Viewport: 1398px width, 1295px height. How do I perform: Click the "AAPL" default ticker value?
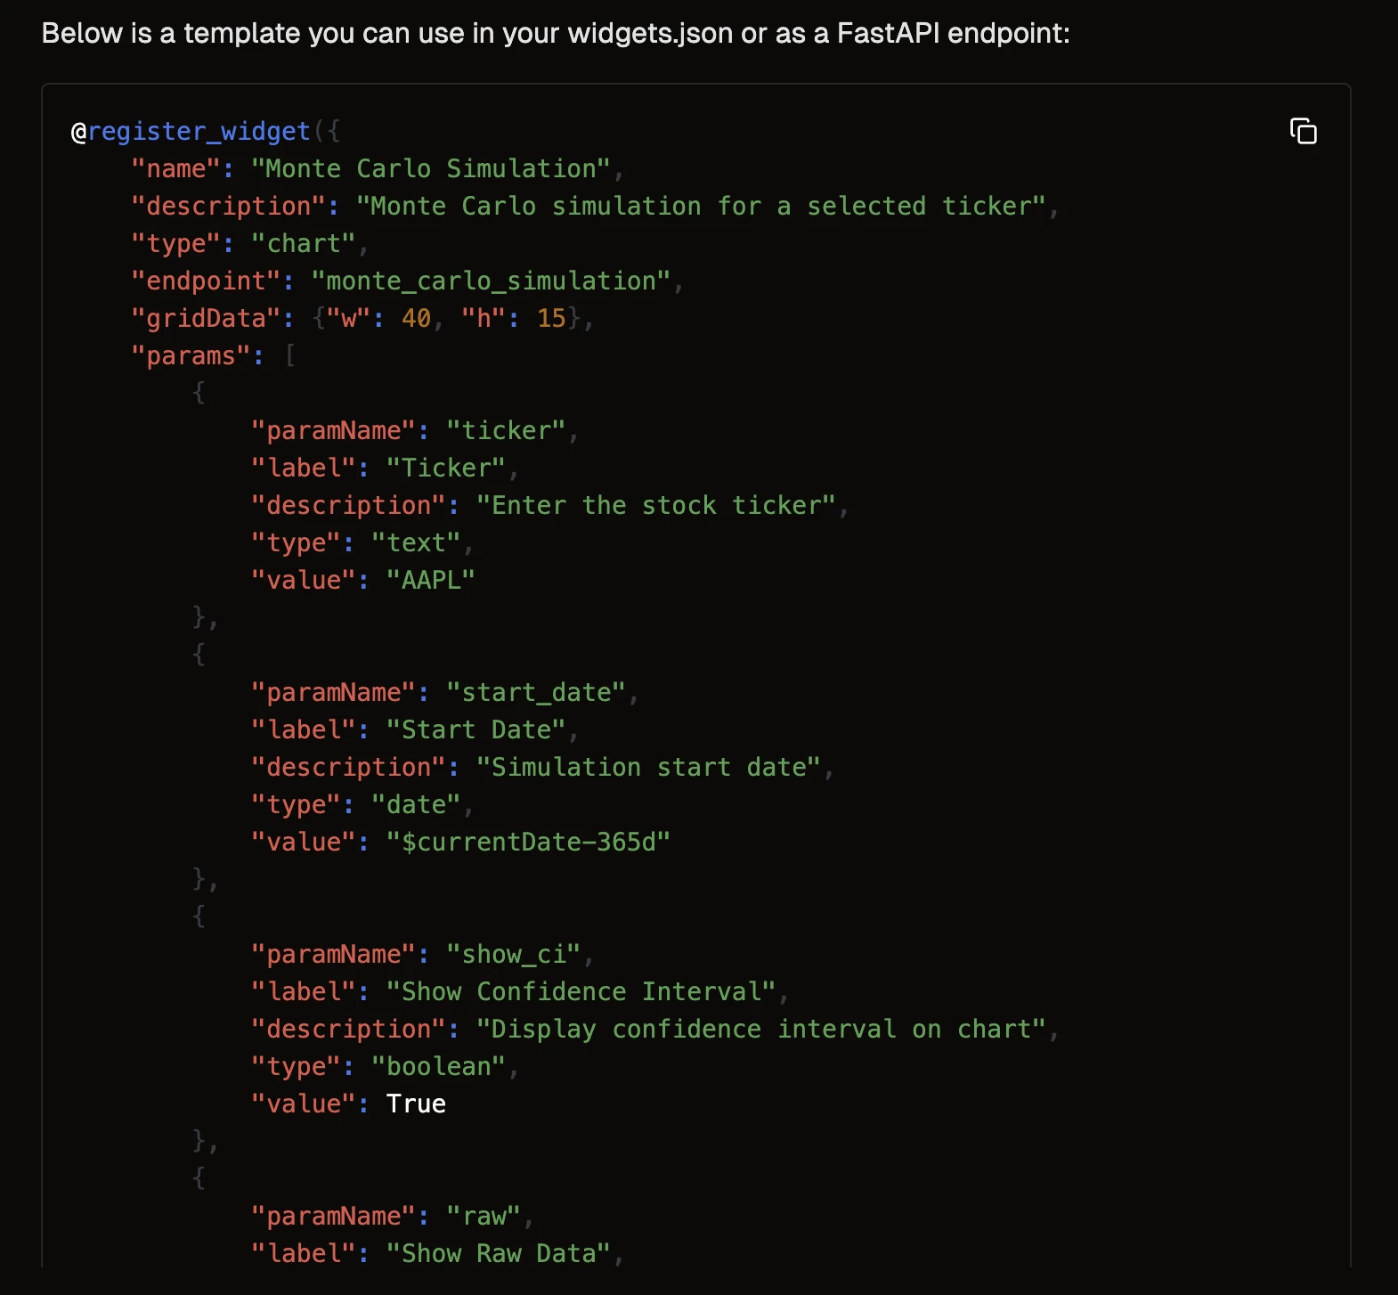pos(430,581)
